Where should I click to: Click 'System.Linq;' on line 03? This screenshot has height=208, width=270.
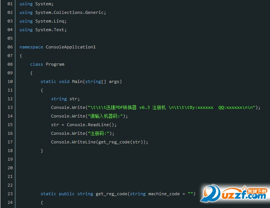point(51,21)
